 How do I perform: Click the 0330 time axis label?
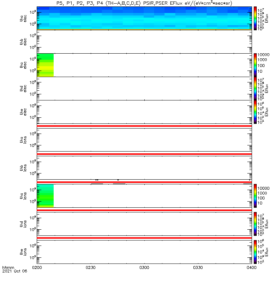coord(198,267)
